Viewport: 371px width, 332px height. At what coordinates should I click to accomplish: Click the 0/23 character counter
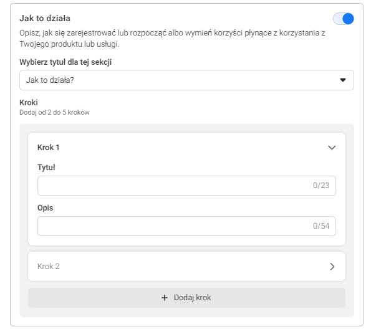(x=321, y=186)
